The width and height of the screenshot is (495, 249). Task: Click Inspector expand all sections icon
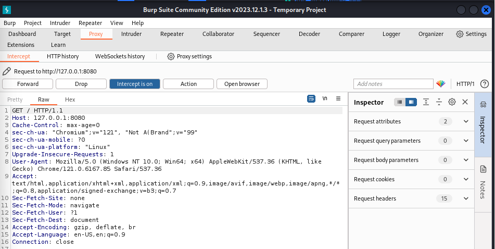426,102
